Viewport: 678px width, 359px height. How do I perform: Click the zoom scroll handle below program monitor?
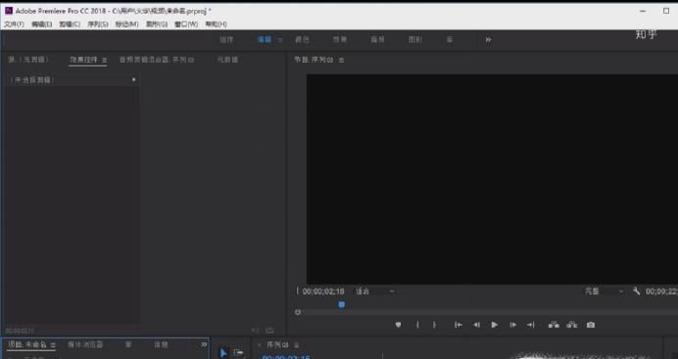click(298, 312)
